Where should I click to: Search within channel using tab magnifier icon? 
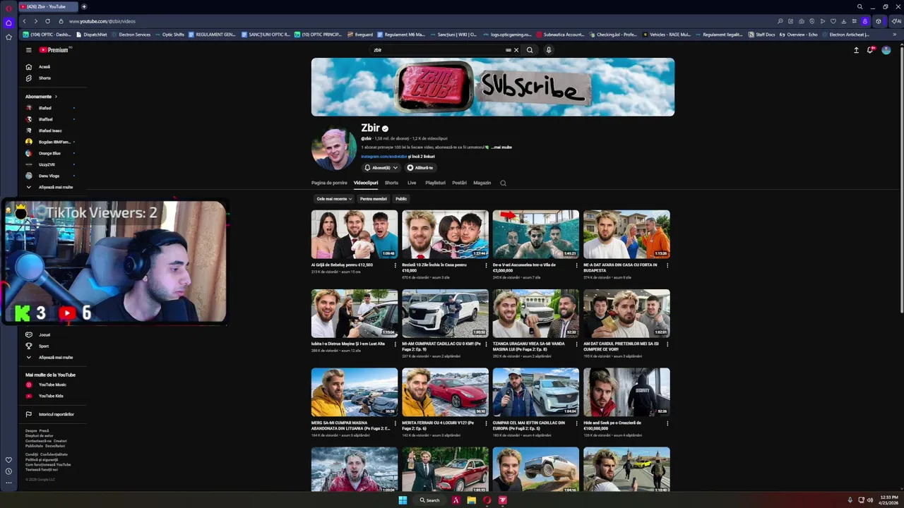tap(503, 183)
